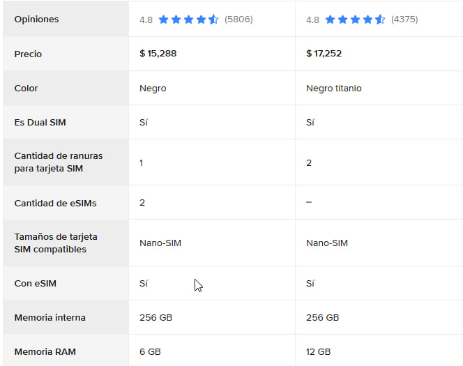Click the Color row label
This screenshot has height=366, width=463.
(x=26, y=89)
